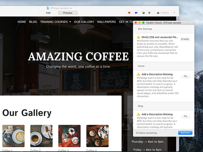Fix the Blog page description metatag
The width and height of the screenshot is (203, 152).
[185, 116]
